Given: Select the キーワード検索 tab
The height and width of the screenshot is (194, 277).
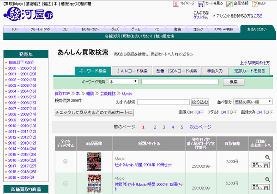Looking at the screenshot, I should (x=93, y=71).
